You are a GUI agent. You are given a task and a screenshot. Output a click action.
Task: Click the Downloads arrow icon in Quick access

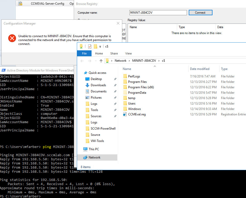[x=87, y=85]
